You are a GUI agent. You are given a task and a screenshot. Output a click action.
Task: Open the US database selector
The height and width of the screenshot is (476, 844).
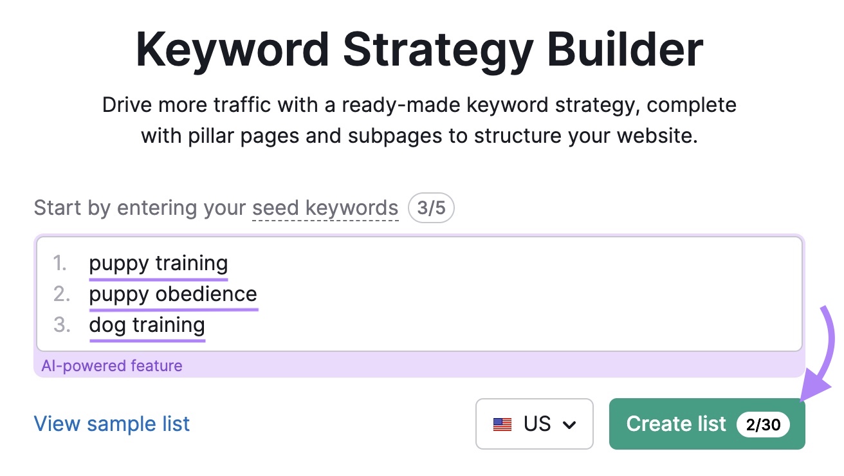534,424
